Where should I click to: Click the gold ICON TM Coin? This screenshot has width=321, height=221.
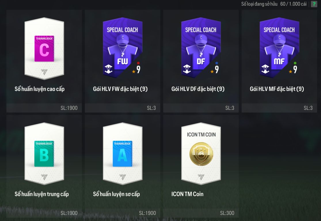201,154
